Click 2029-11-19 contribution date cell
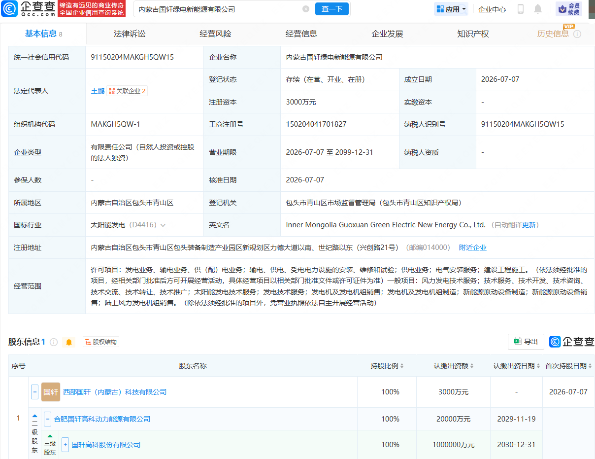 (x=517, y=419)
